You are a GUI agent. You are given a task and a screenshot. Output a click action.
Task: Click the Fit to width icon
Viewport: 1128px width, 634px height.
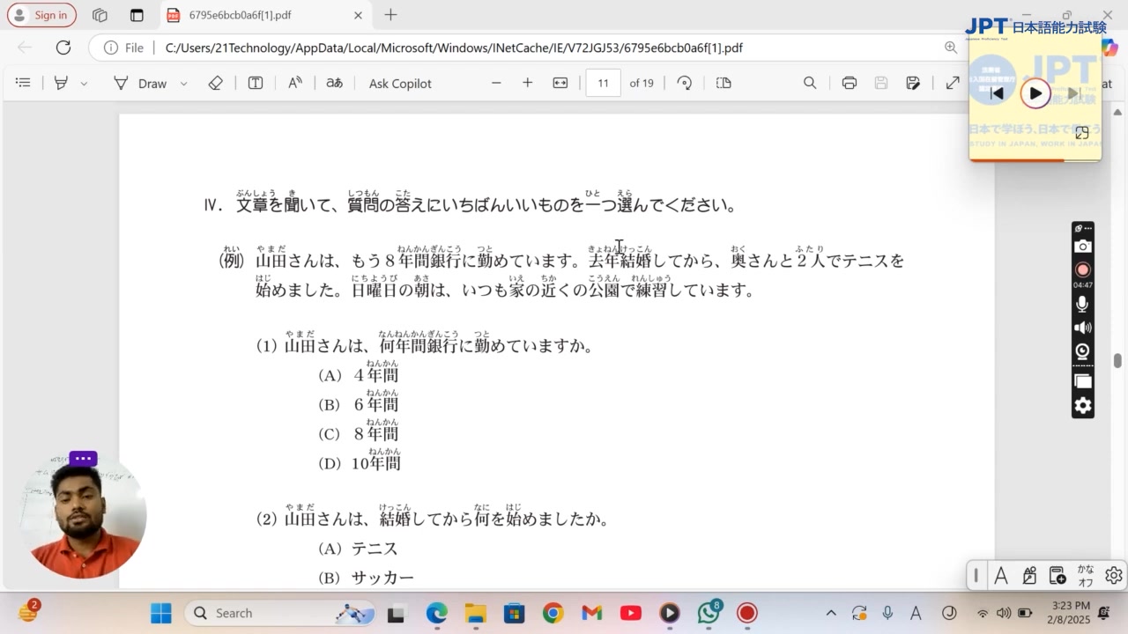pyautogui.click(x=560, y=83)
